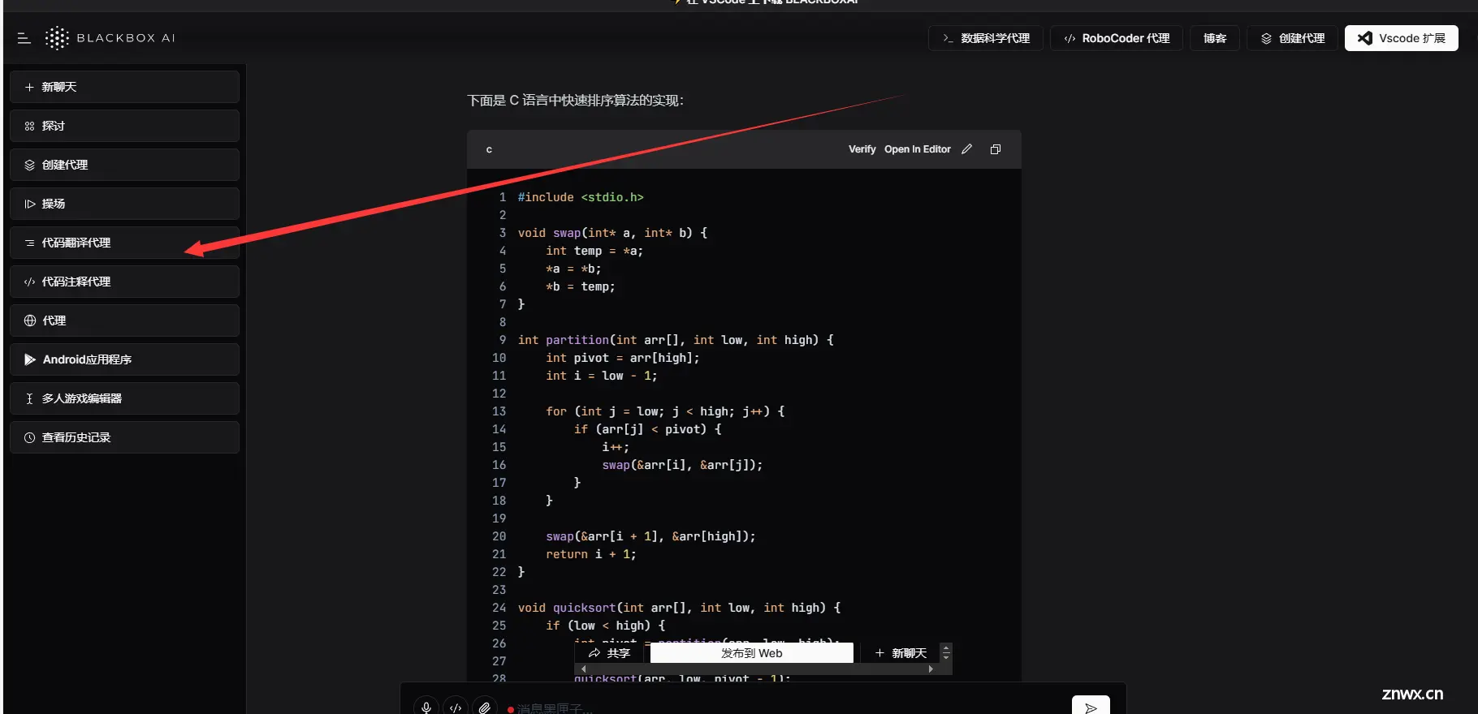
Task: Click Verify on the code block
Action: [862, 149]
